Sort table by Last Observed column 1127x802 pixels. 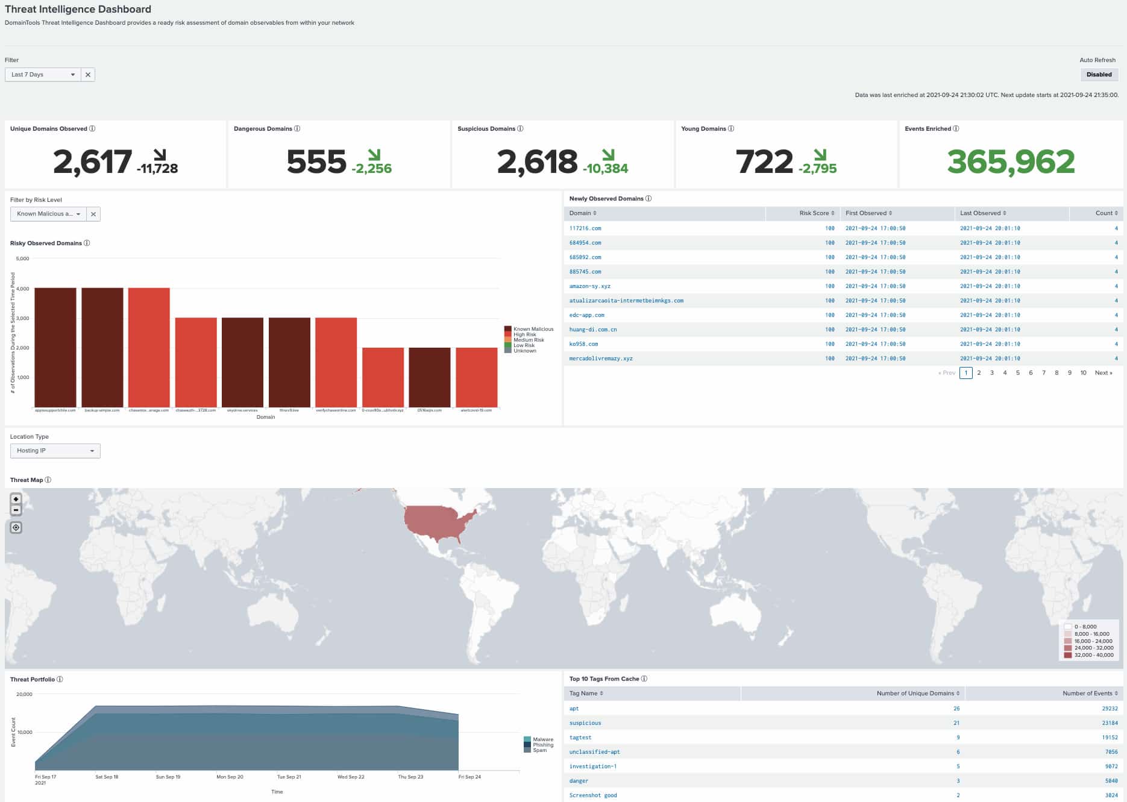[x=983, y=213]
